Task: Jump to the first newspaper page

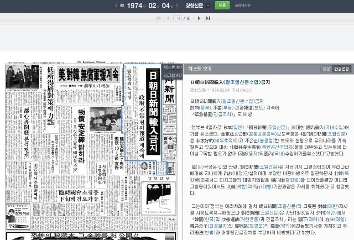Action: [x=159, y=18]
